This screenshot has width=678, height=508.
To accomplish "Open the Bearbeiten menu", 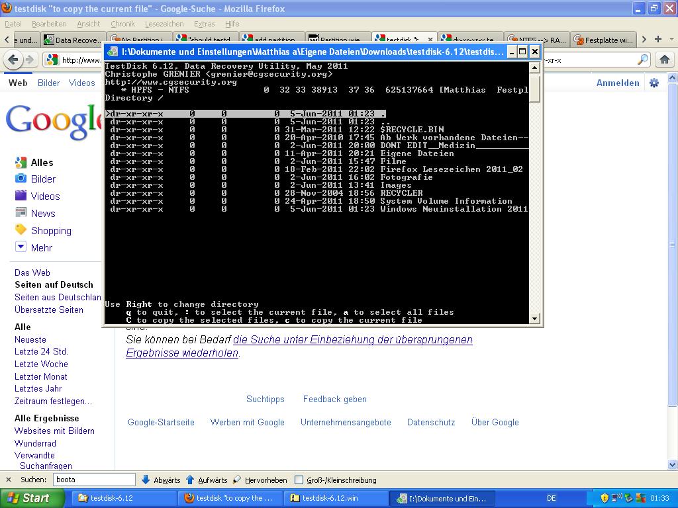I will (x=49, y=24).
